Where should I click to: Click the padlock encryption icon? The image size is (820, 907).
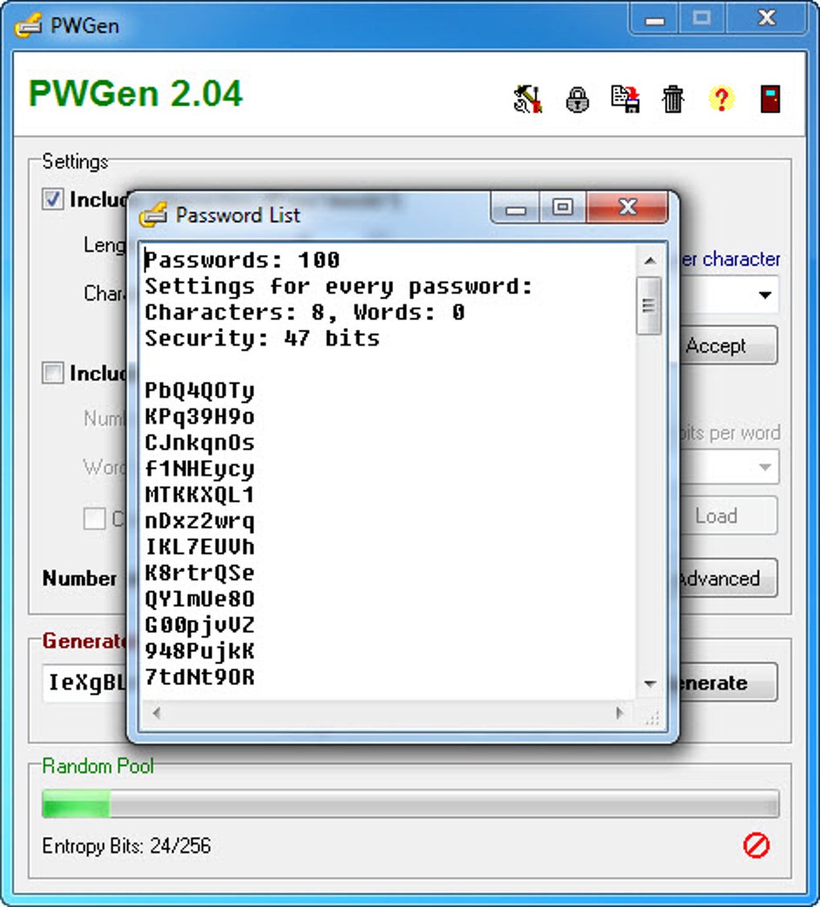click(x=577, y=99)
